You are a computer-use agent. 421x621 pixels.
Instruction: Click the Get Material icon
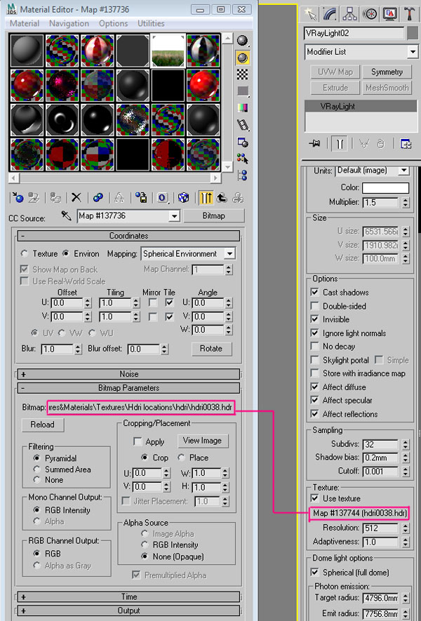(x=18, y=197)
